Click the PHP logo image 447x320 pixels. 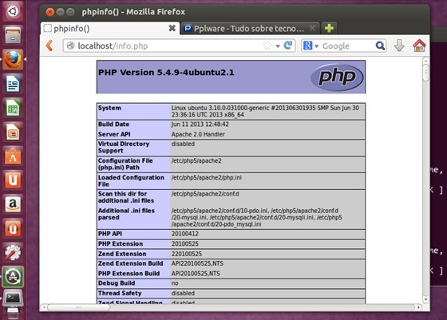[x=337, y=77]
